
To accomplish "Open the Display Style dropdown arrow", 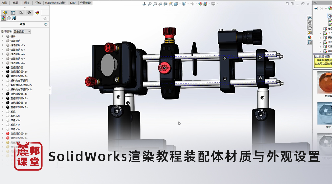I will (188, 4).
